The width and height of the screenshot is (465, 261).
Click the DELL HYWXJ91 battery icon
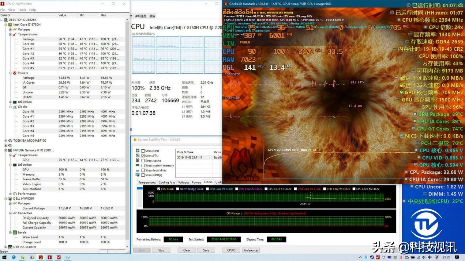(10, 199)
